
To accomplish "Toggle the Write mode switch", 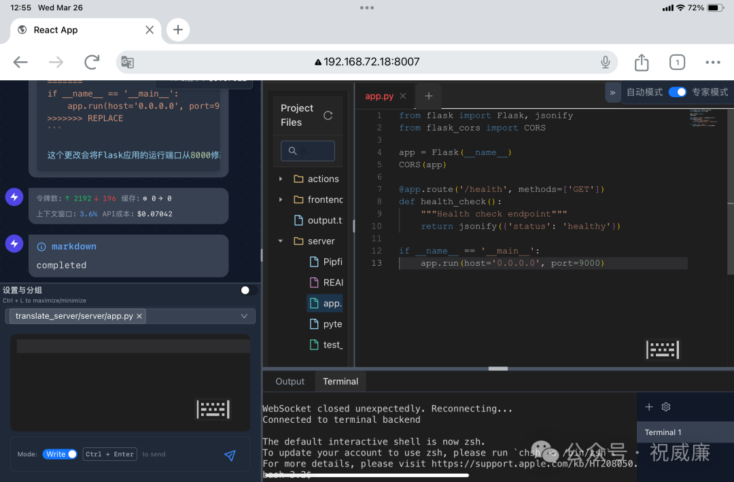I will (60, 454).
